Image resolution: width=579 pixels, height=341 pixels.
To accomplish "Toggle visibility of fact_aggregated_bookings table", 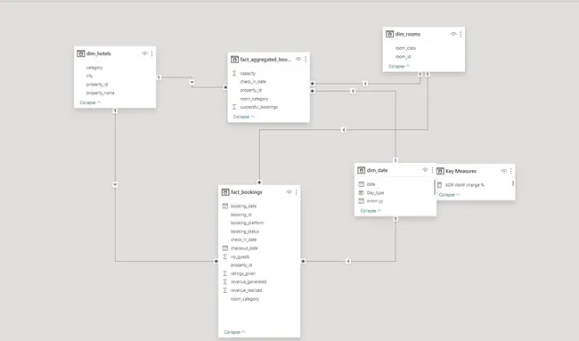I will [298, 59].
